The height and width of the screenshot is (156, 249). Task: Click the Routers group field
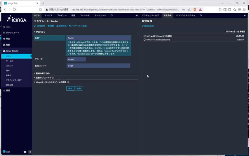coord(76,60)
